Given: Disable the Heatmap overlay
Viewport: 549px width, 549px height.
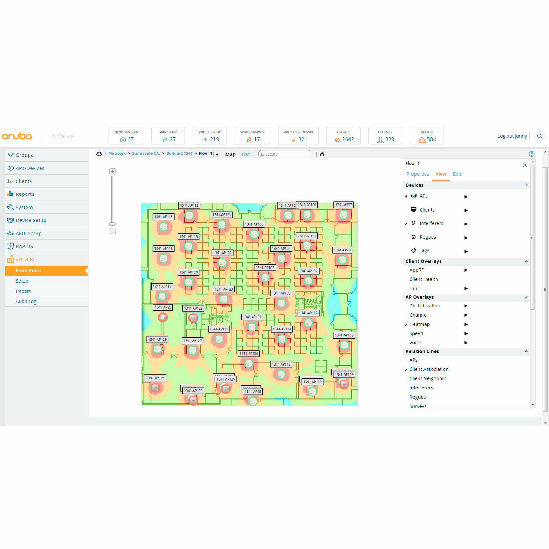Looking at the screenshot, I should (x=419, y=324).
